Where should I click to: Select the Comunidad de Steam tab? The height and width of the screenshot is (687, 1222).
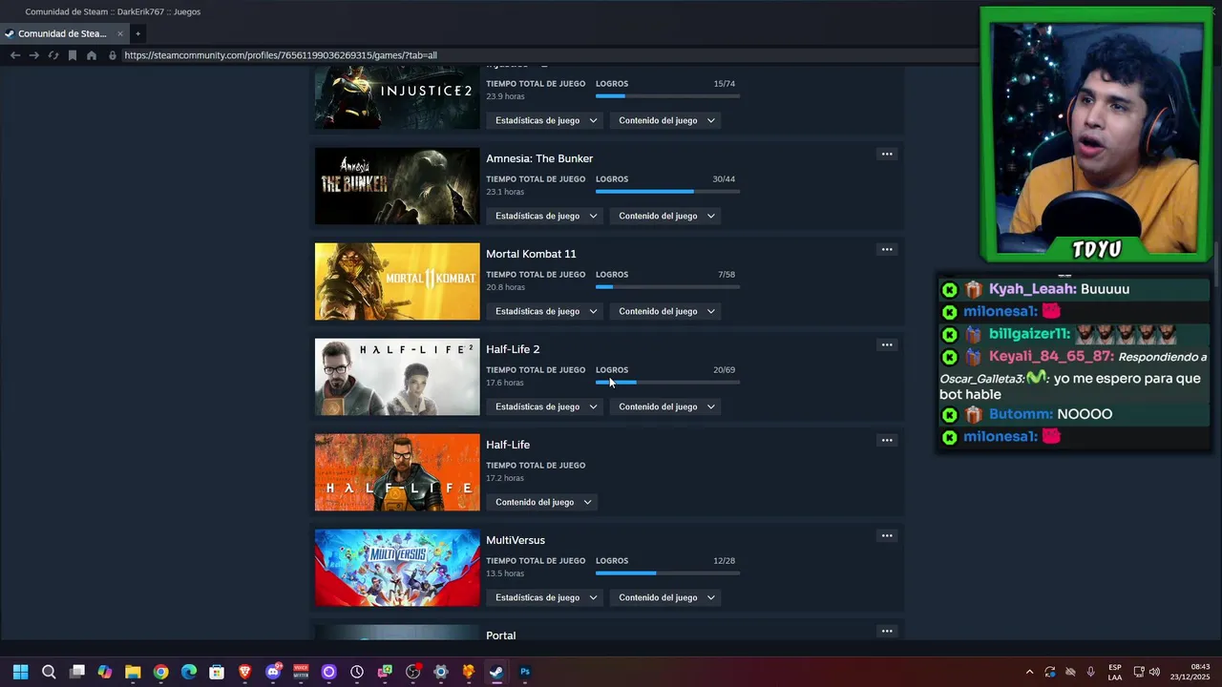[x=64, y=33]
